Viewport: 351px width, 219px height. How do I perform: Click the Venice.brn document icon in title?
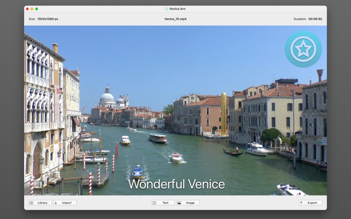tap(166, 9)
